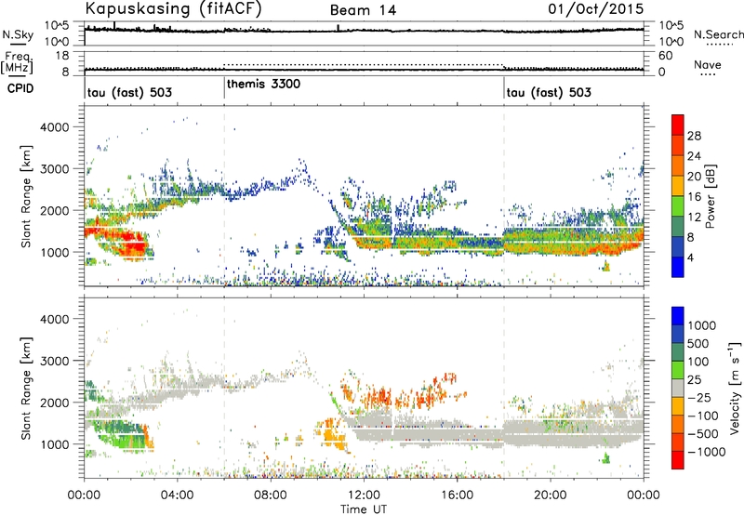Select the grey -25 to 25 Velocity segment
This screenshot has height=515, width=744.
pos(678,389)
